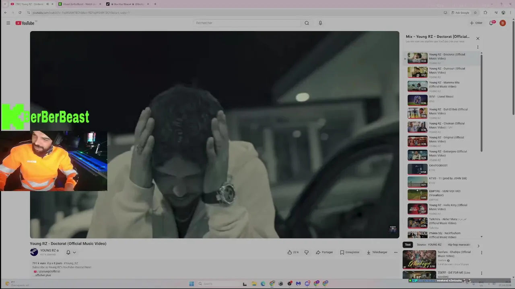Viewport: 515px width, 289px height.
Task: Select Young RZ - Original in playlist
Action: click(x=442, y=141)
